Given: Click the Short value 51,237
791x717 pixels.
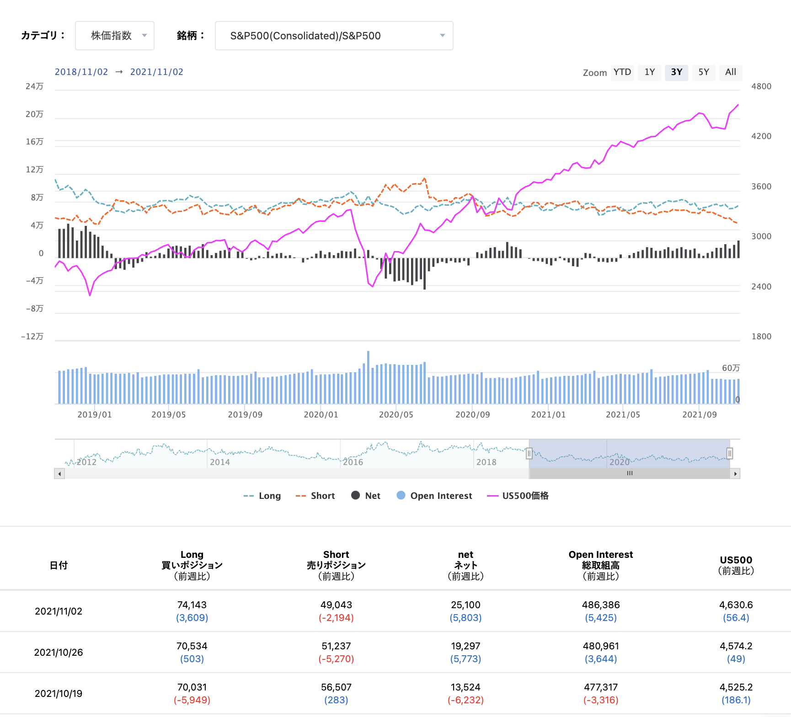Looking at the screenshot, I should click(x=336, y=646).
